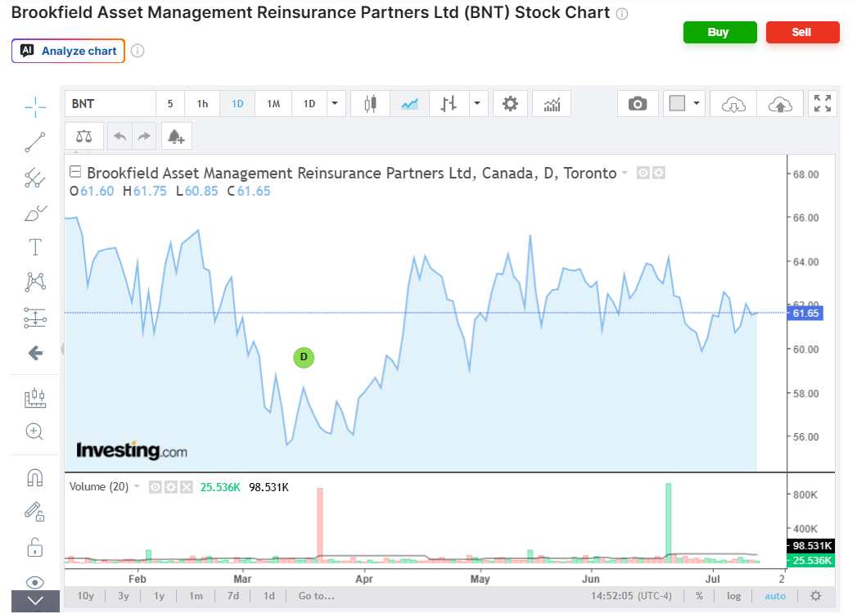Open chart settings gear in top toolbar
The height and width of the screenshot is (614, 857).
(x=510, y=104)
